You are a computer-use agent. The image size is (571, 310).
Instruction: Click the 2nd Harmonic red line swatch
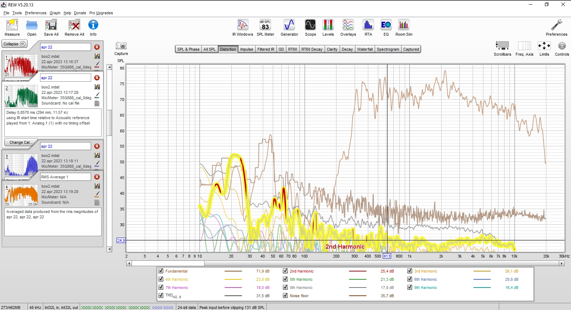coord(358,271)
